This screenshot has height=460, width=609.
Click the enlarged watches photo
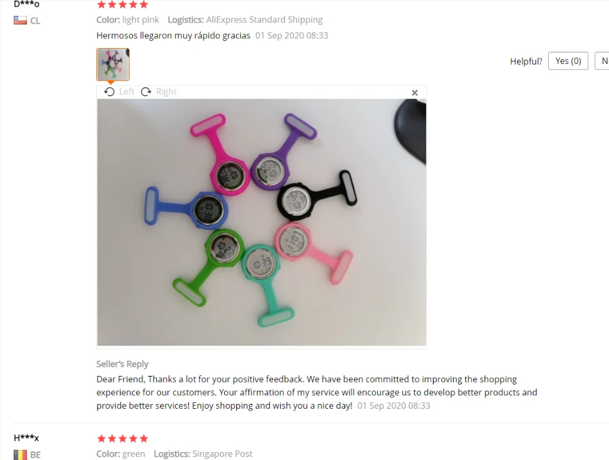tap(262, 222)
